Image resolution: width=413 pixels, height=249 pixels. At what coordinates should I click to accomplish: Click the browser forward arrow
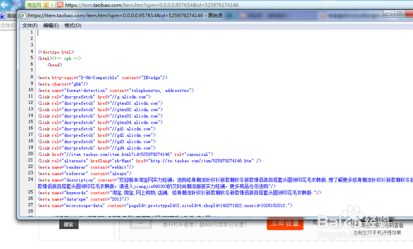coord(18,5)
